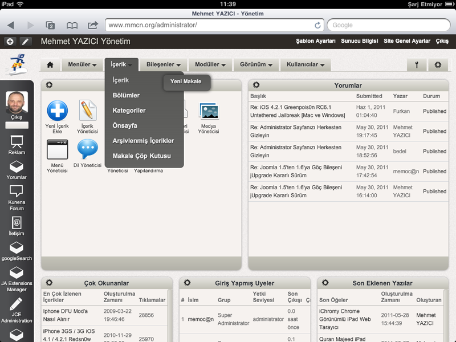
Task: Select Kategoriler menu entry
Action: [x=129, y=111]
